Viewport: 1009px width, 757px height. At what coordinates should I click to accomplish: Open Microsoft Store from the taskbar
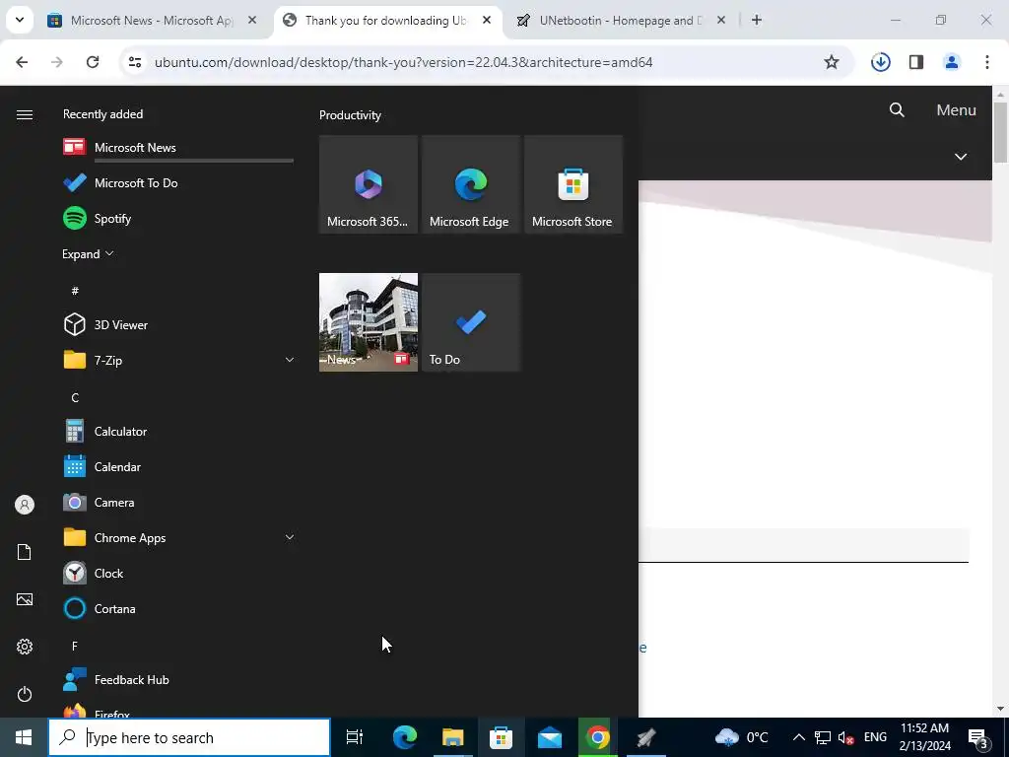click(502, 737)
